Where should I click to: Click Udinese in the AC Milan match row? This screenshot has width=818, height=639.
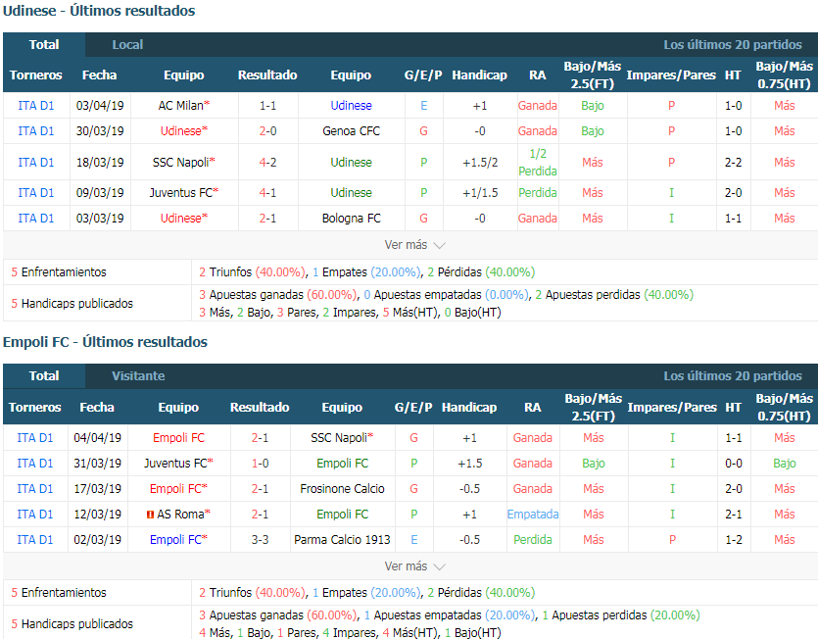point(351,106)
